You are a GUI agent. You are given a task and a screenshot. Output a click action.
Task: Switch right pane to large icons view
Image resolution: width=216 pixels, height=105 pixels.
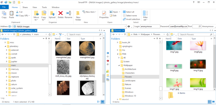coord(213,102)
